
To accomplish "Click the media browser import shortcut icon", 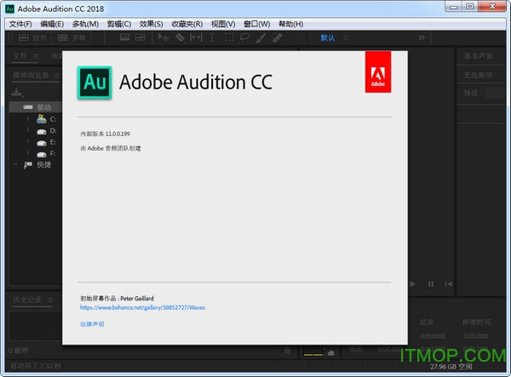I will pos(17,92).
